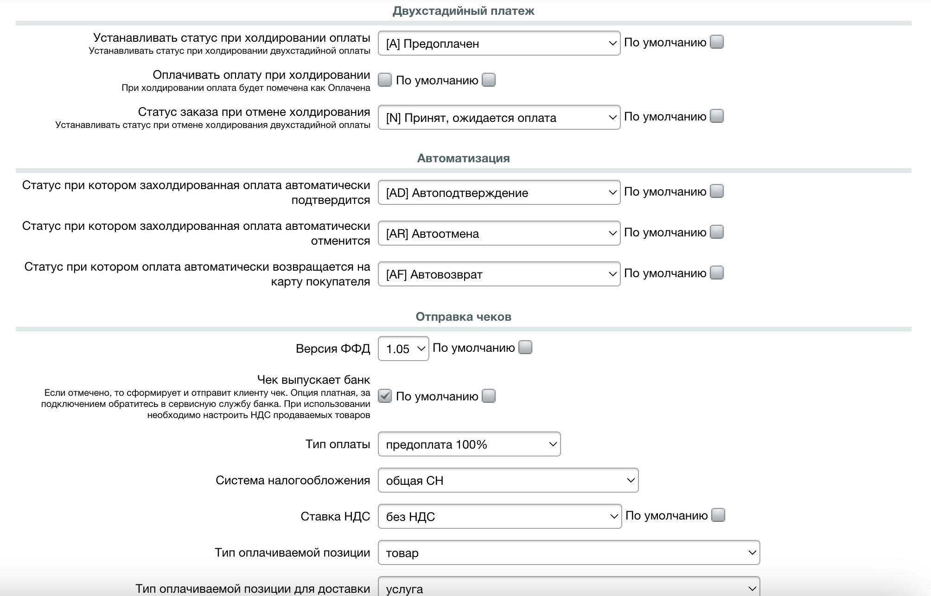Toggle default checkbox next to hold cancellation status

click(717, 116)
